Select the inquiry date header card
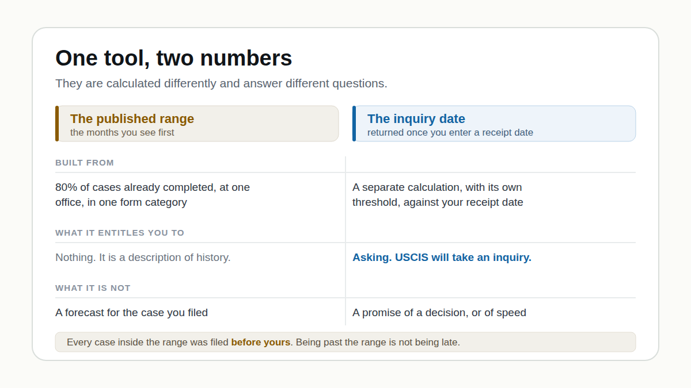The height and width of the screenshot is (388, 691). (494, 124)
